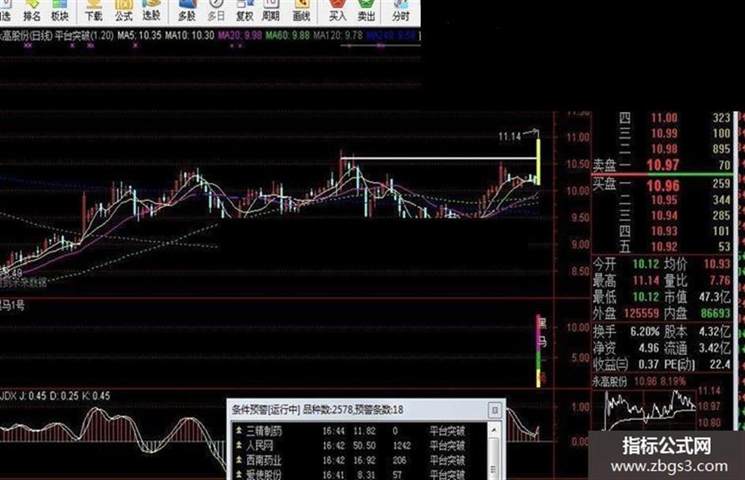This screenshot has width=745, height=480.
Task: Click the 买入 buy icon
Action: [x=337, y=11]
